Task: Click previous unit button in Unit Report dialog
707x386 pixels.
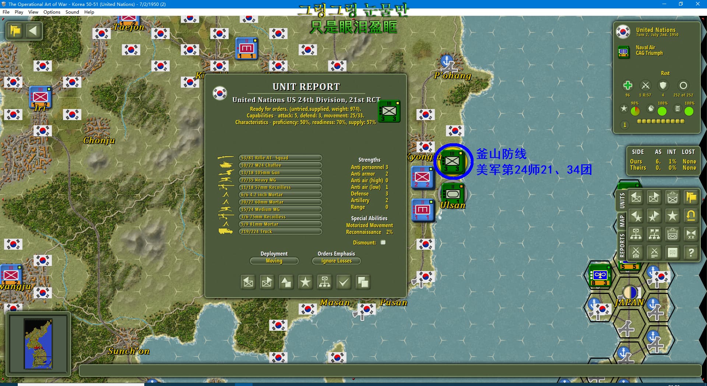Action: [248, 283]
